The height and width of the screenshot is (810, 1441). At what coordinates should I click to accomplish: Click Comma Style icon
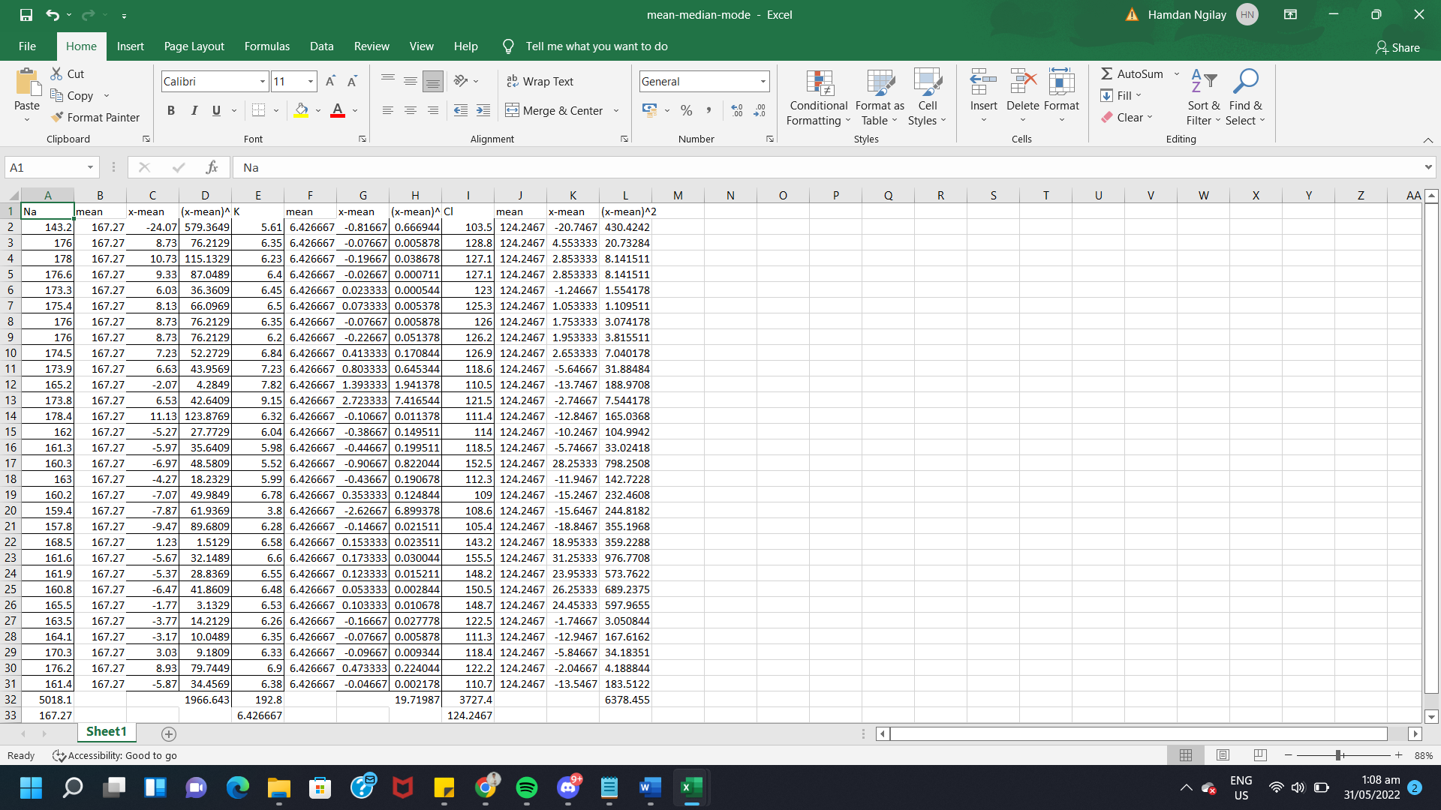coord(708,110)
